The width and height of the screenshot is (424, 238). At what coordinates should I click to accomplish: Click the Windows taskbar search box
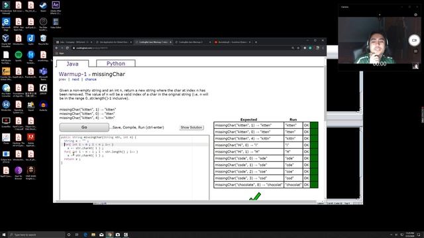coord(36,235)
